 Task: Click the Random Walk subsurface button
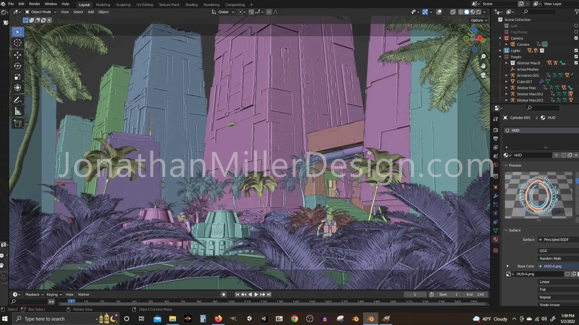(x=558, y=258)
